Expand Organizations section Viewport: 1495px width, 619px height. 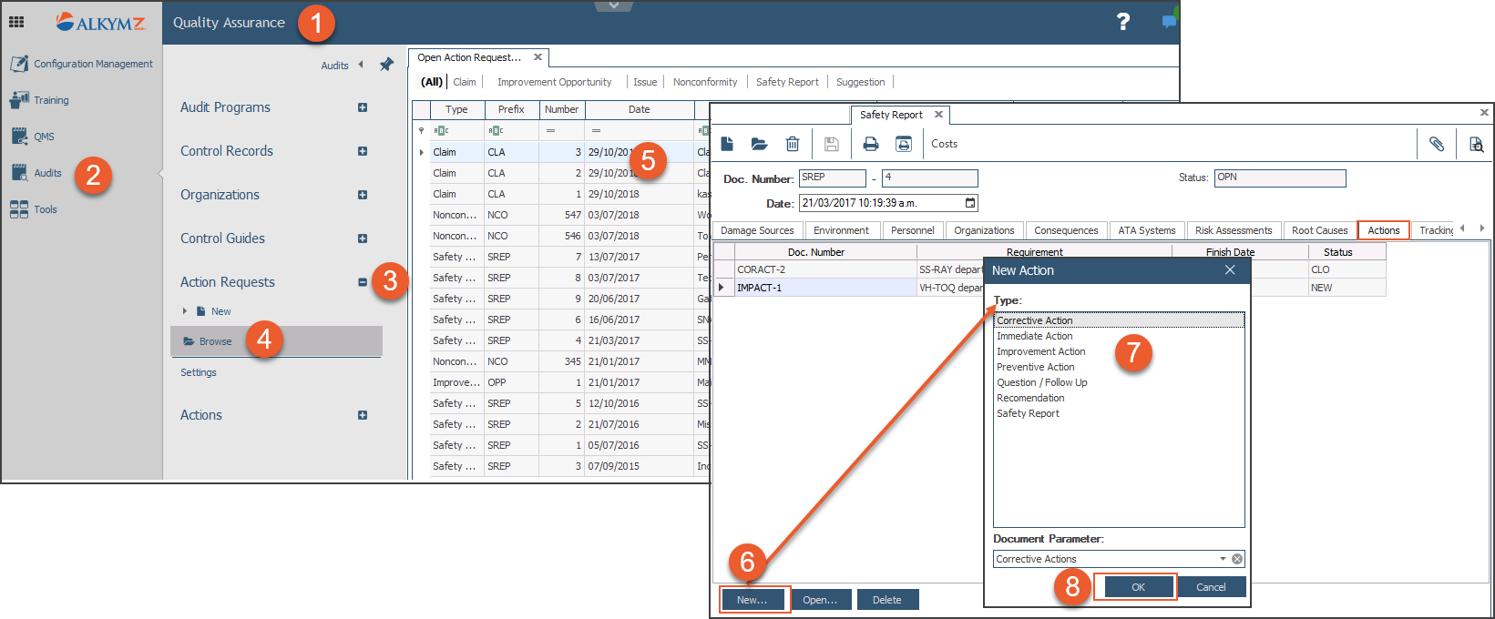coord(363,195)
